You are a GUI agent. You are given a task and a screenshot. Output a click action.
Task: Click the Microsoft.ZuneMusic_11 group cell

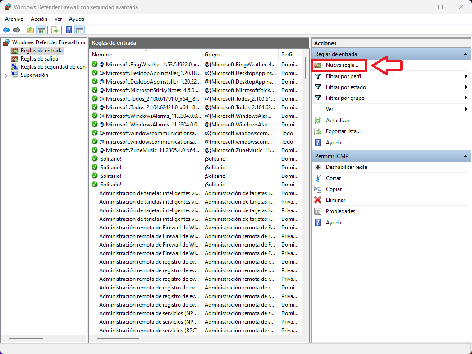tap(240, 150)
